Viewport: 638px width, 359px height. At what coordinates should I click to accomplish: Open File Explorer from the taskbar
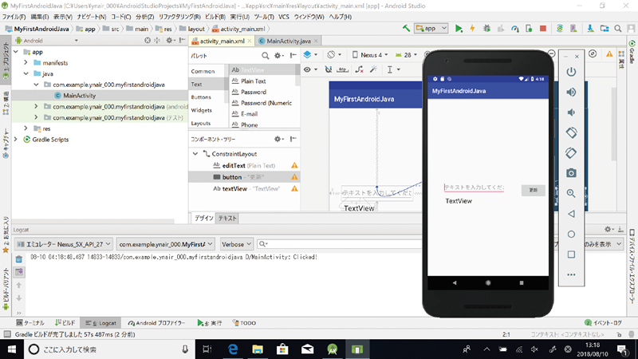point(257,349)
